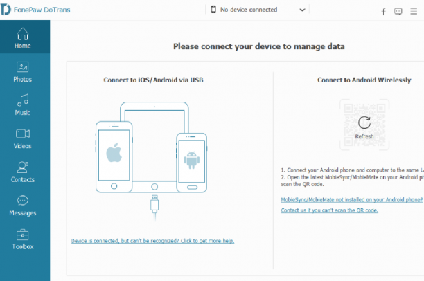Open the hamburger menu icon

[x=414, y=11]
